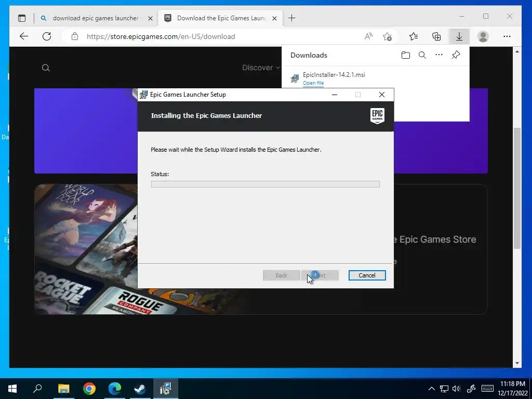Open more options in Downloads panel
The height and width of the screenshot is (399, 532).
pyautogui.click(x=438, y=55)
